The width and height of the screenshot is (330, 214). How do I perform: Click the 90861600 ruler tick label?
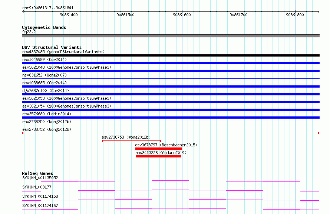point(182,15)
